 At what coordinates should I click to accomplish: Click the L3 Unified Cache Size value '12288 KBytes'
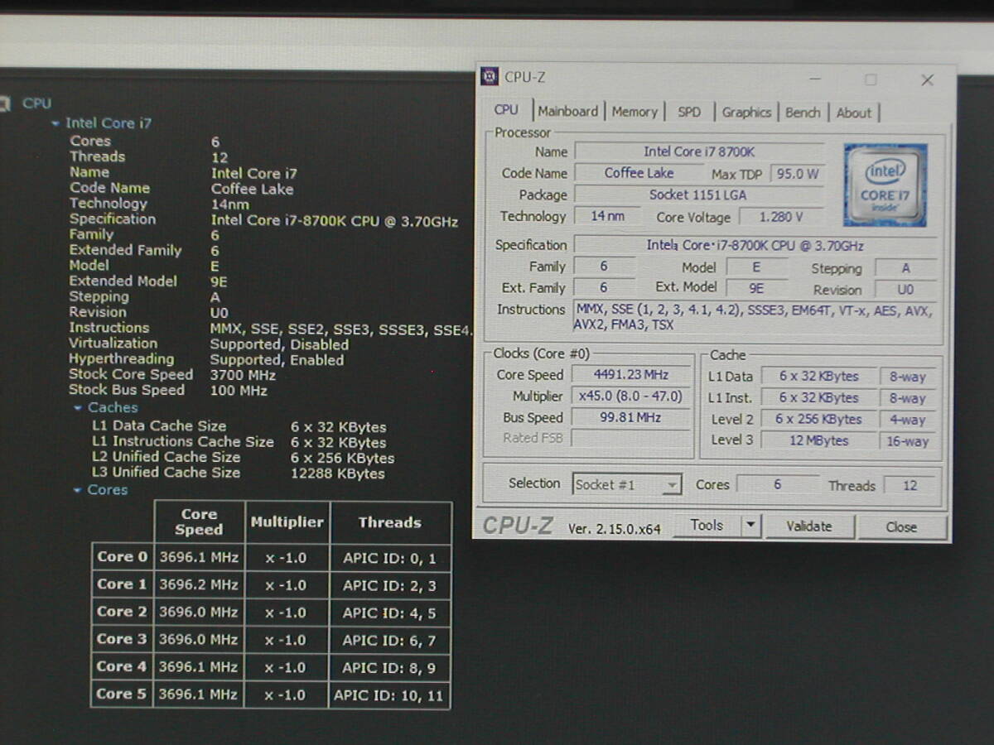tap(338, 473)
